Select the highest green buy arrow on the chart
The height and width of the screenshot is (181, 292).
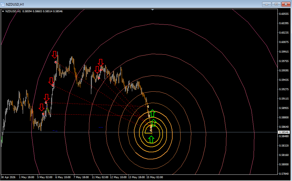click(x=152, y=113)
